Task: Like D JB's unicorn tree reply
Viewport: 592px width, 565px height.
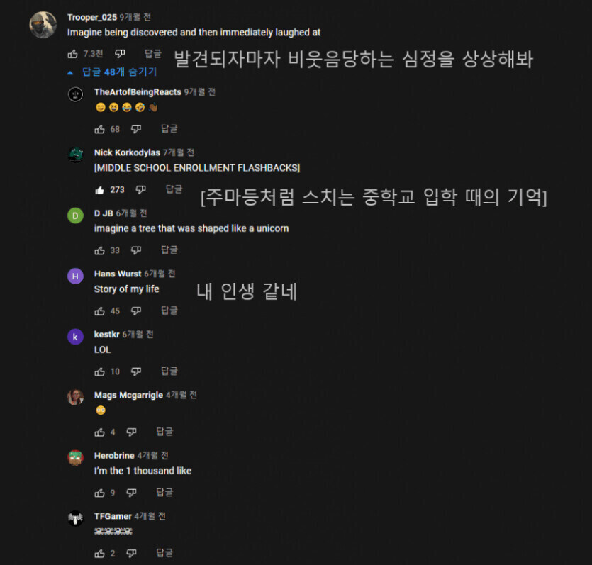Action: 100,250
